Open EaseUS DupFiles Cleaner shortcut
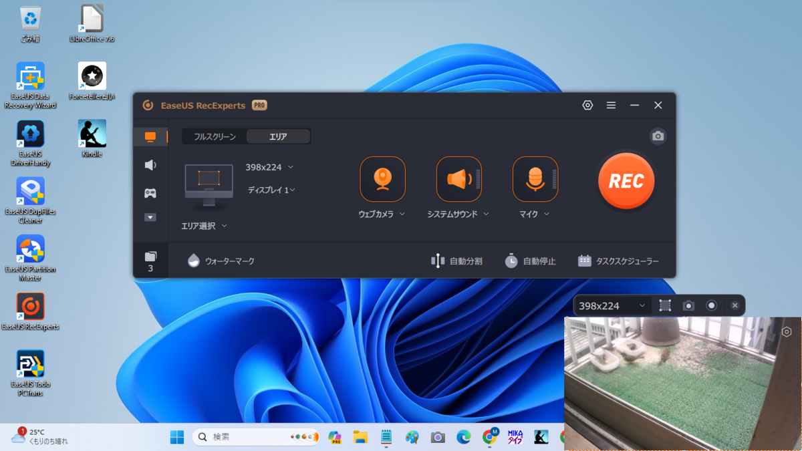The height and width of the screenshot is (451, 802). point(30,201)
